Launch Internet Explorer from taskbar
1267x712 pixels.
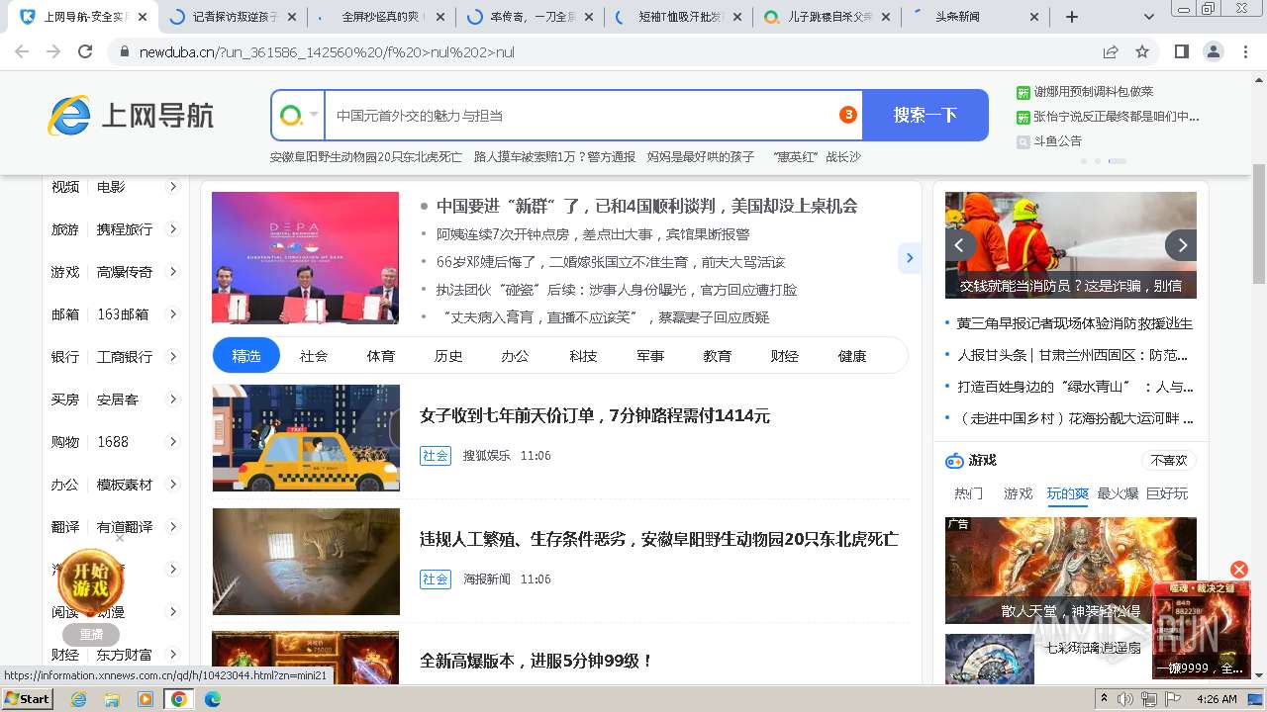[x=78, y=699]
